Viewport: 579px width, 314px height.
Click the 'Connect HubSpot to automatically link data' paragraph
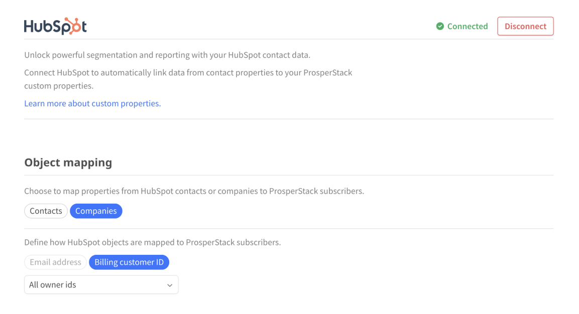[x=188, y=79]
